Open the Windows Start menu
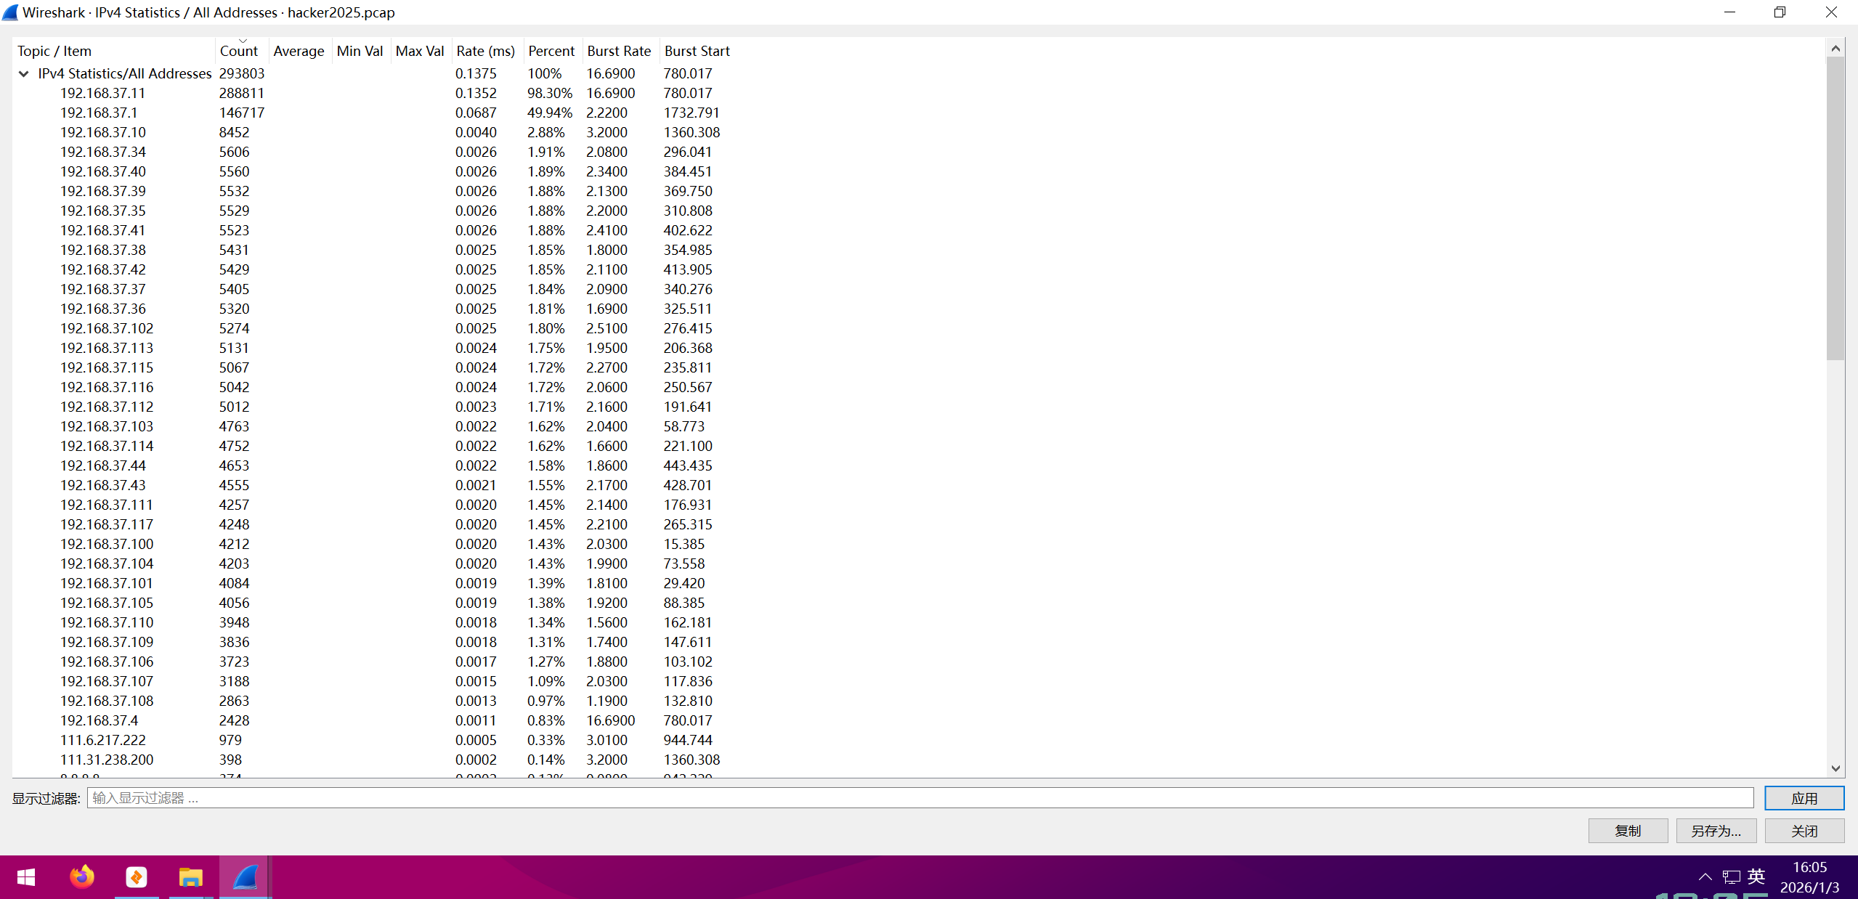 [26, 877]
